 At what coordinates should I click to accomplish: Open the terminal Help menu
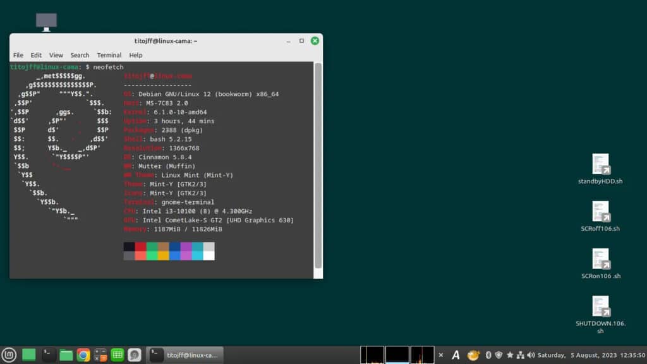[136, 55]
